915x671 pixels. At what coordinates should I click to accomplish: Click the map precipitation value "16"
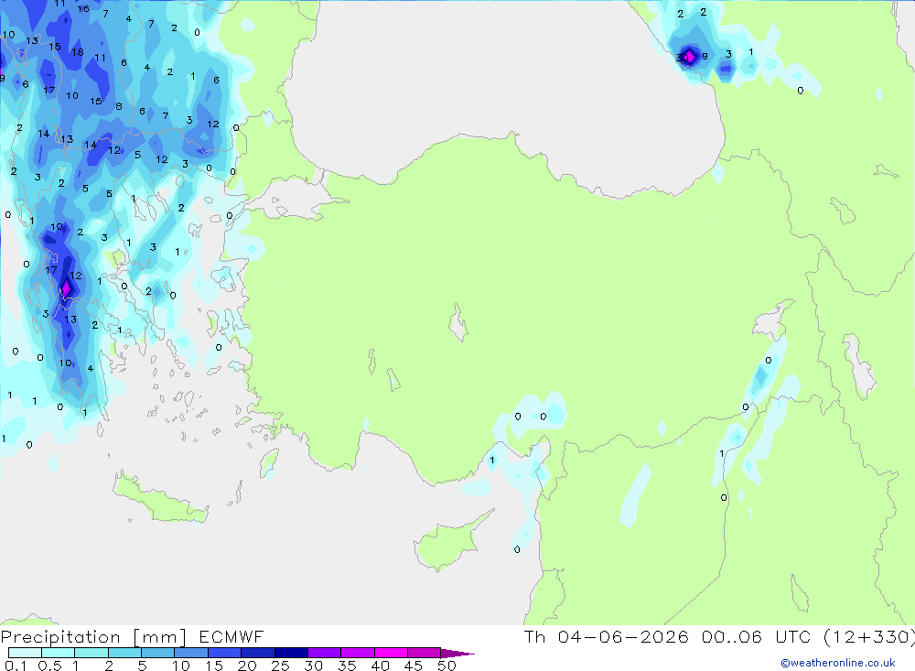click(83, 9)
